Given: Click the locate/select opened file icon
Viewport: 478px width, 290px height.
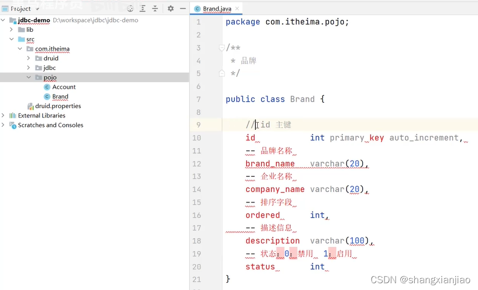Looking at the screenshot, I should click(x=130, y=8).
